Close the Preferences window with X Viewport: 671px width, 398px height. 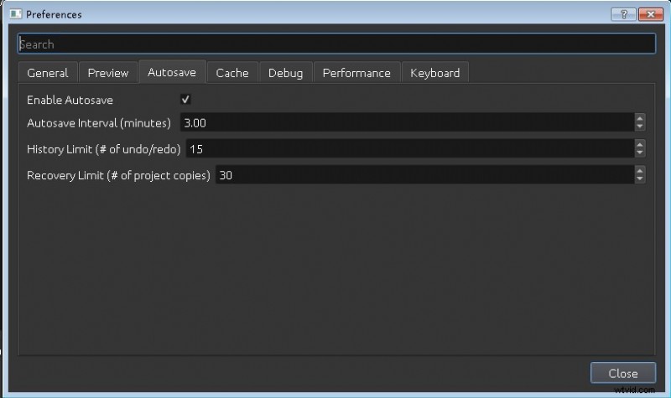click(651, 14)
